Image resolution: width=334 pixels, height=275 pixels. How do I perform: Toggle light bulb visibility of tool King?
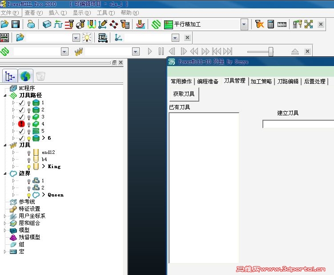29,167
